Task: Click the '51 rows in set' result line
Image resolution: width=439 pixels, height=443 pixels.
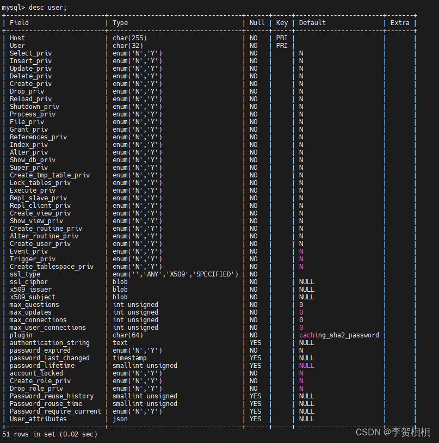Action: coord(50,434)
